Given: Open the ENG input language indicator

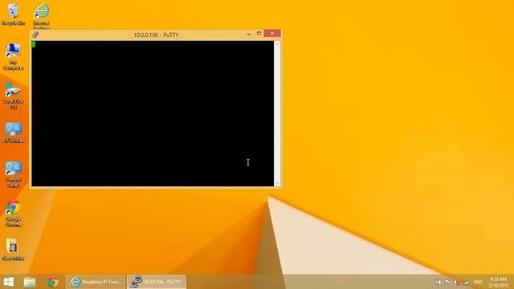Looking at the screenshot, I should tap(479, 282).
